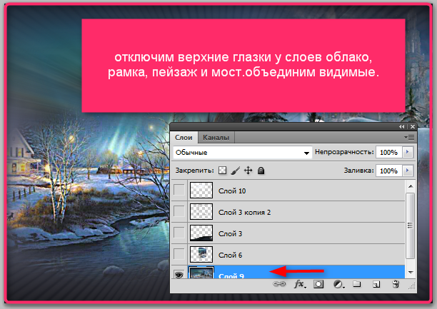Lock position move icon
This screenshot has width=437, height=309.
[248, 171]
